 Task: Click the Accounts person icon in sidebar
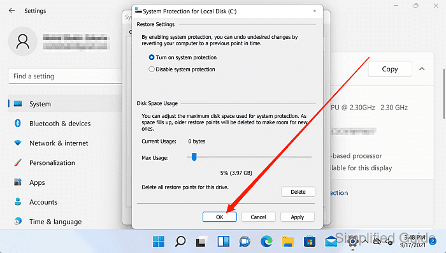[18, 201]
